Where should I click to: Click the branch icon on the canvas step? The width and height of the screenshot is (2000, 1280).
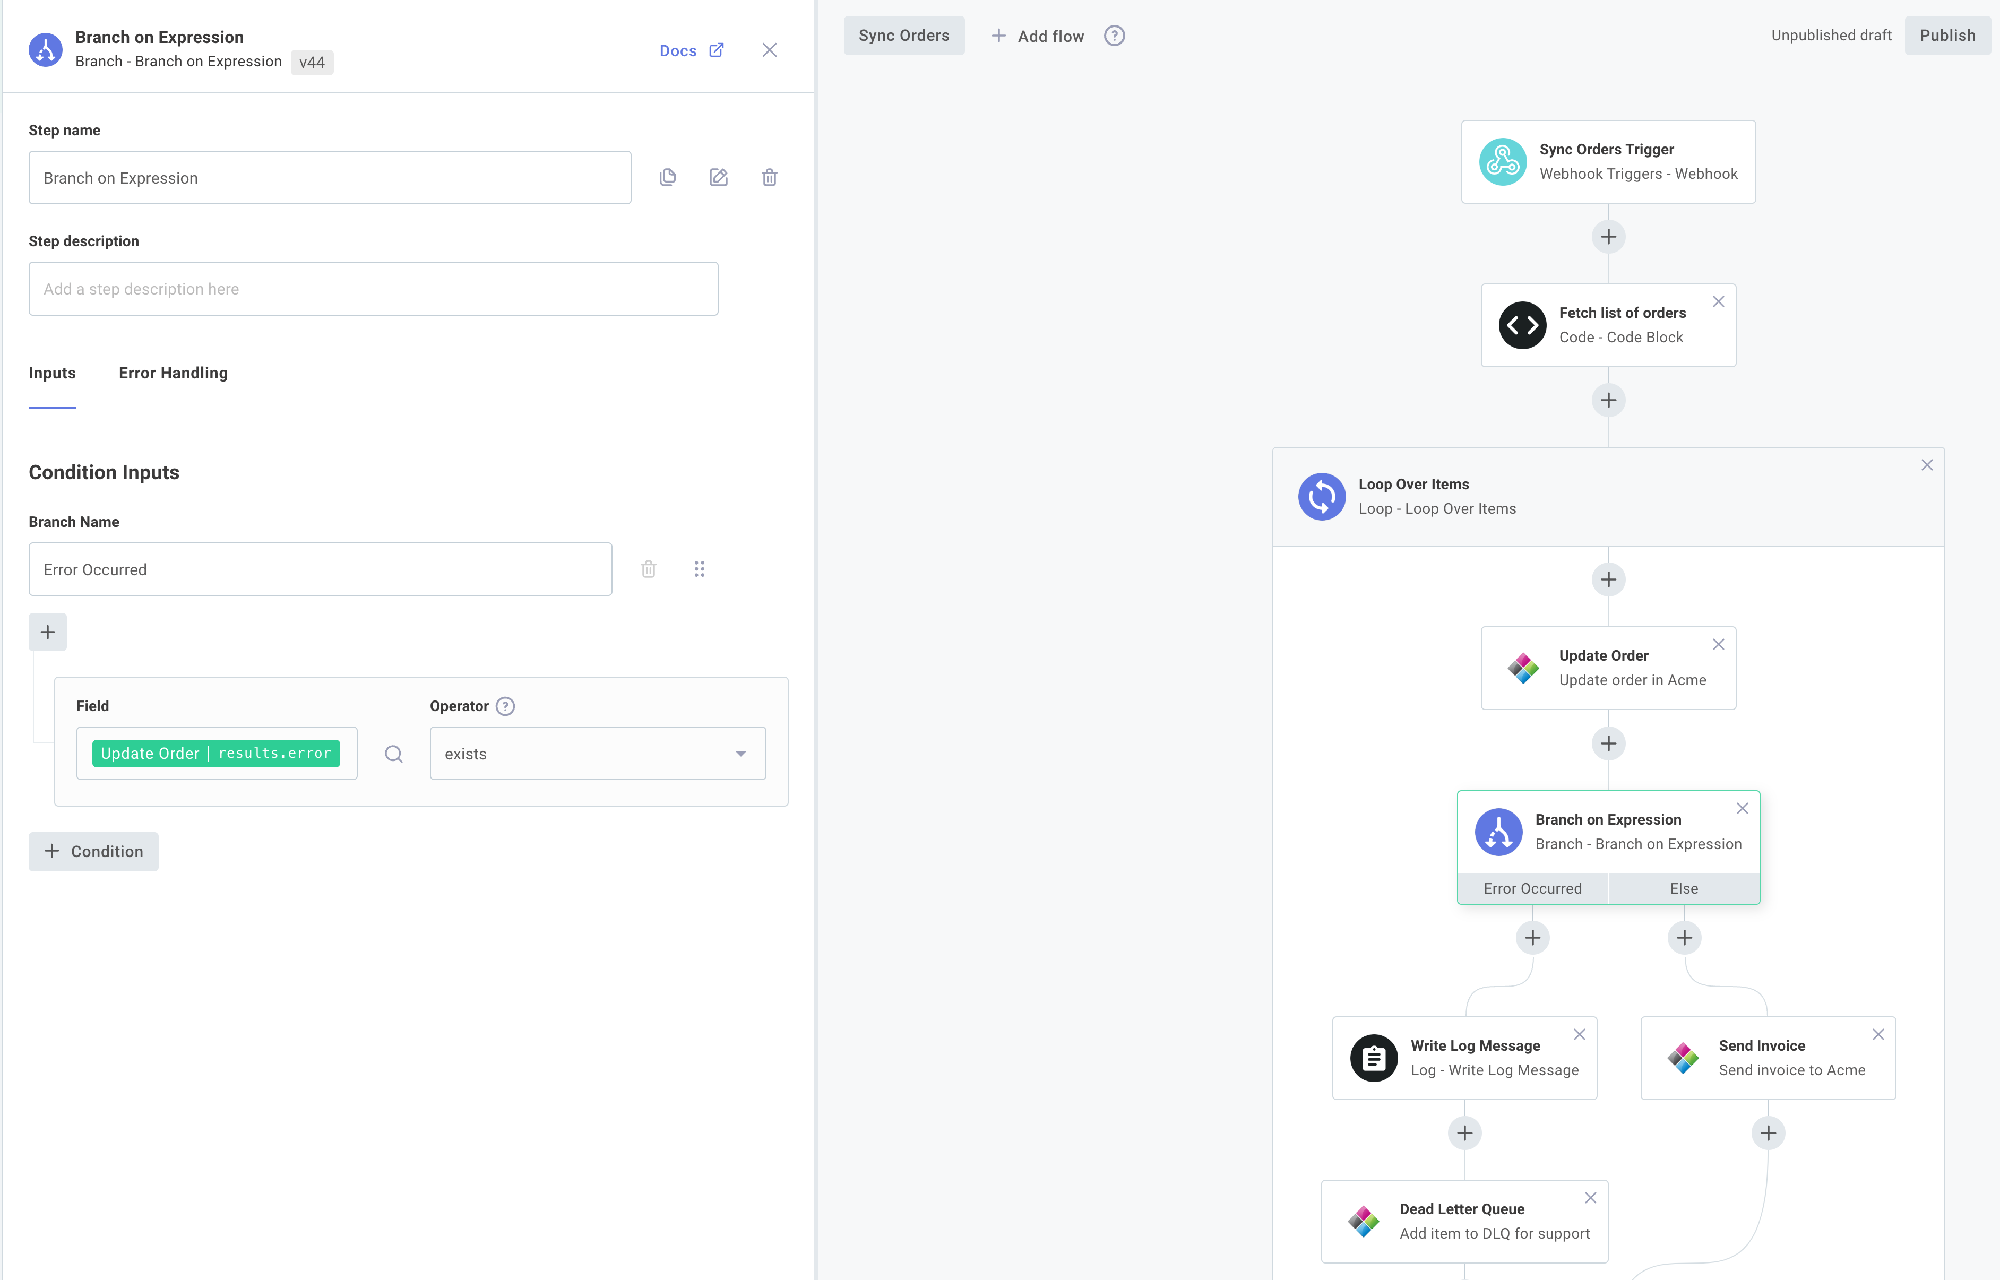tap(1499, 832)
